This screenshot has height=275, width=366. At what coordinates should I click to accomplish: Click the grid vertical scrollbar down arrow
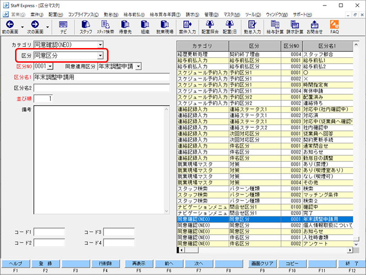(x=356, y=244)
